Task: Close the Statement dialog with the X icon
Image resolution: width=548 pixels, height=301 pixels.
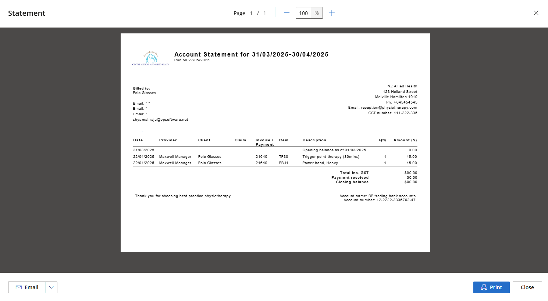Action: click(536, 13)
